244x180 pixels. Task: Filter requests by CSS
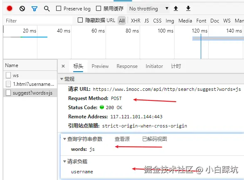pyautogui.click(x=157, y=20)
